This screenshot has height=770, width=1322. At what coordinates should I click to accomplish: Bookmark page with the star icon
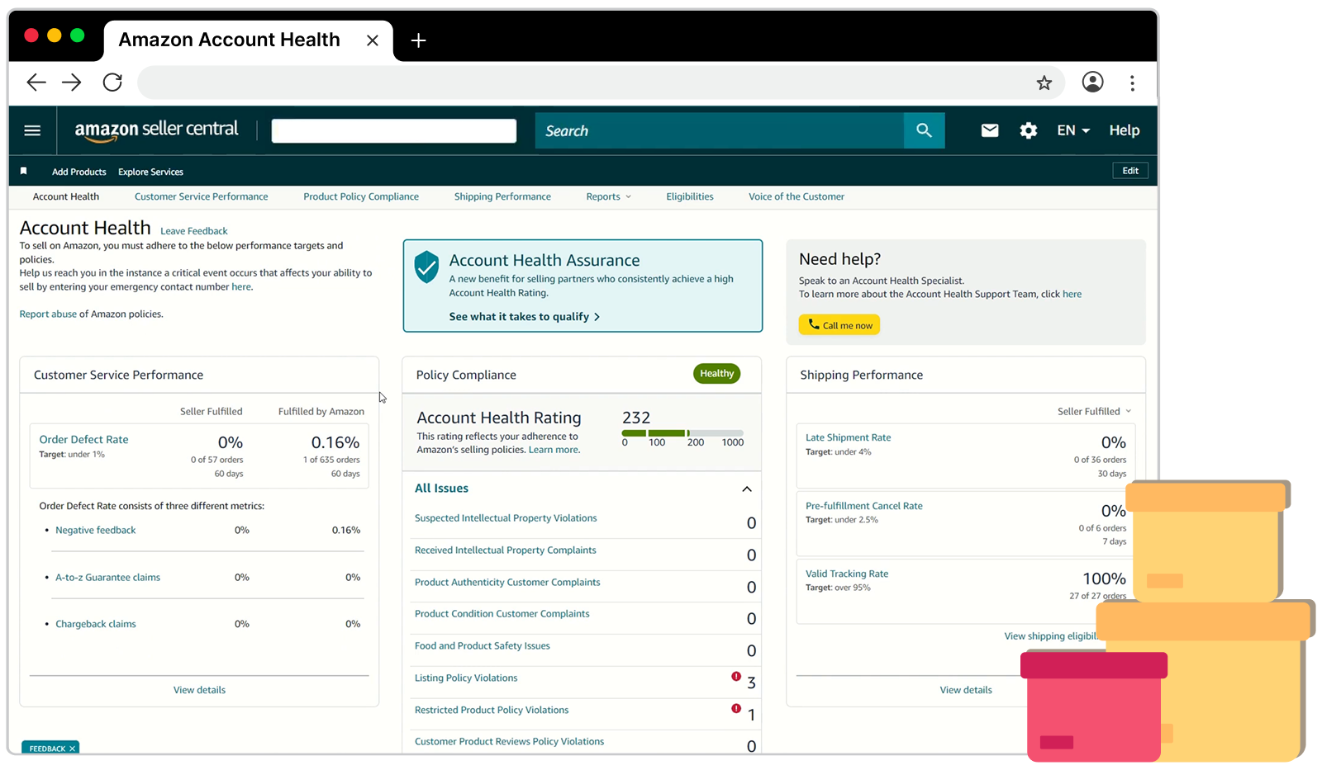pos(1044,83)
